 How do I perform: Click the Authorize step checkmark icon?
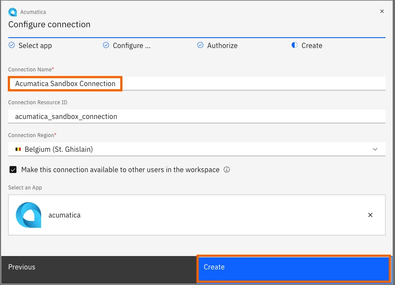[x=200, y=45]
